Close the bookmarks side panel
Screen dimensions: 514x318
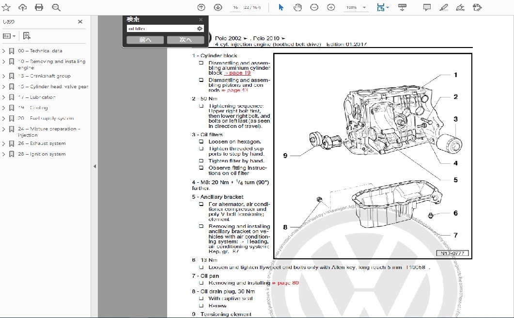click(x=80, y=22)
